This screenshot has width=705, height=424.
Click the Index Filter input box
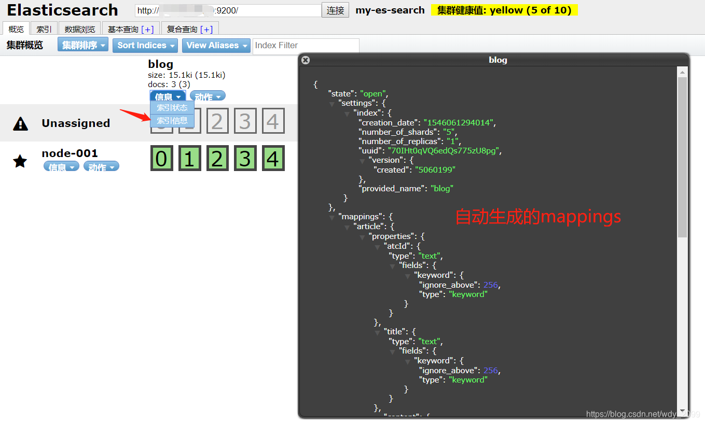(x=306, y=46)
